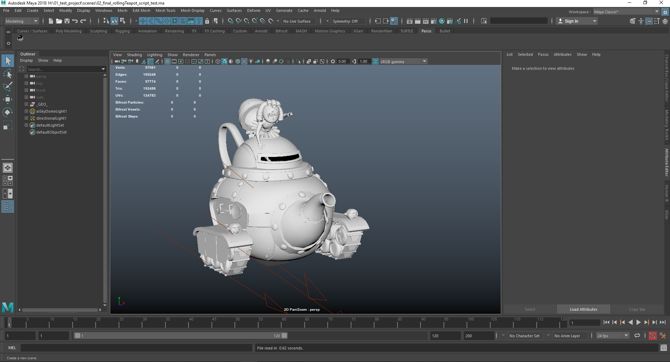Expand the _GEO_ node in Outliner
The width and height of the screenshot is (670, 362).
[26, 104]
